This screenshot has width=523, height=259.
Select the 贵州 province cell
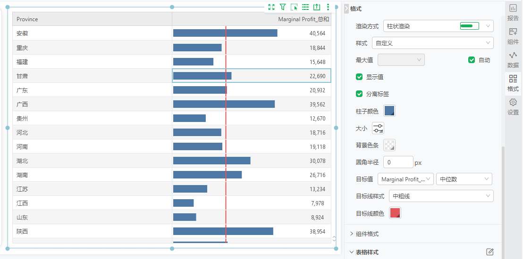93,118
